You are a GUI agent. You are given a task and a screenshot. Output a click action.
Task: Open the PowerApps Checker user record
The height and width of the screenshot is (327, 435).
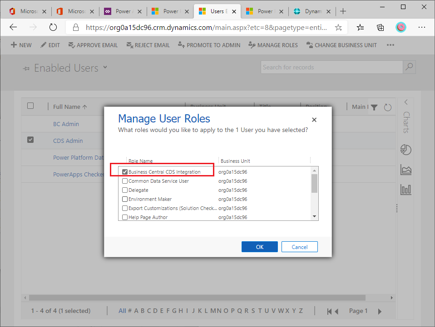79,174
